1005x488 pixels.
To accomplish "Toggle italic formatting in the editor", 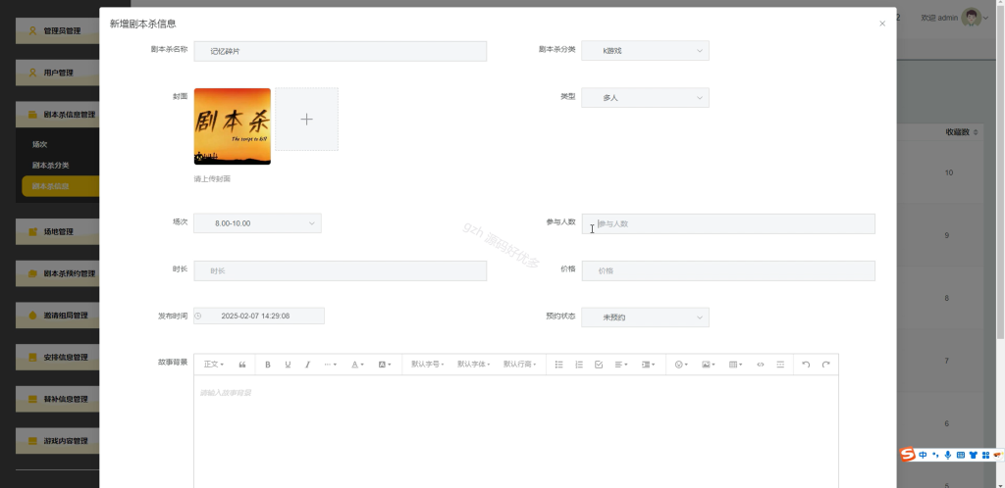I will [x=307, y=365].
